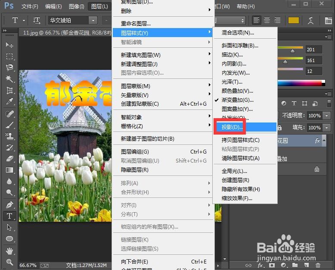This screenshot has width=335, height=270.
Task: Select the Blur tool
Action: point(9,182)
